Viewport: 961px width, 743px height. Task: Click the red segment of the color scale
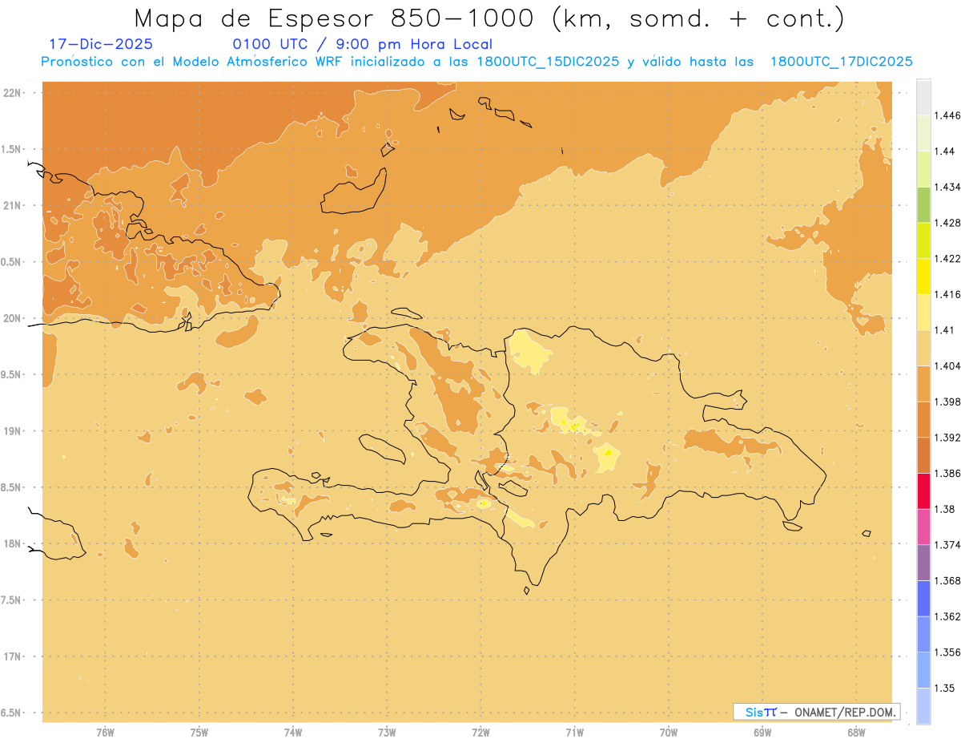(x=923, y=491)
